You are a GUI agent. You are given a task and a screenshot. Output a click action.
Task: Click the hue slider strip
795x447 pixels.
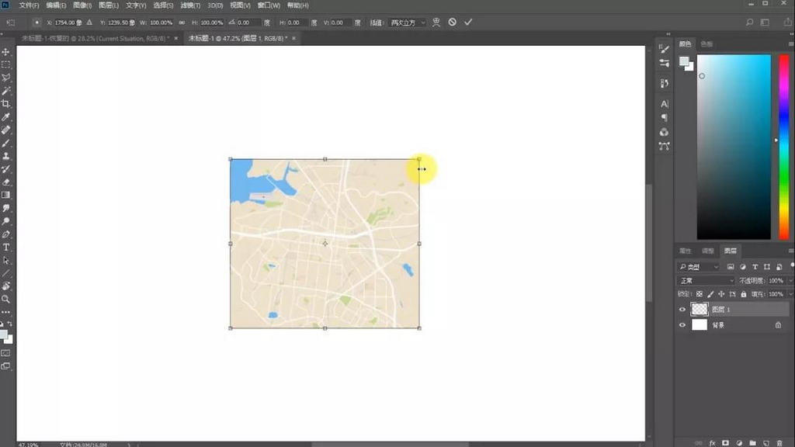(783, 146)
